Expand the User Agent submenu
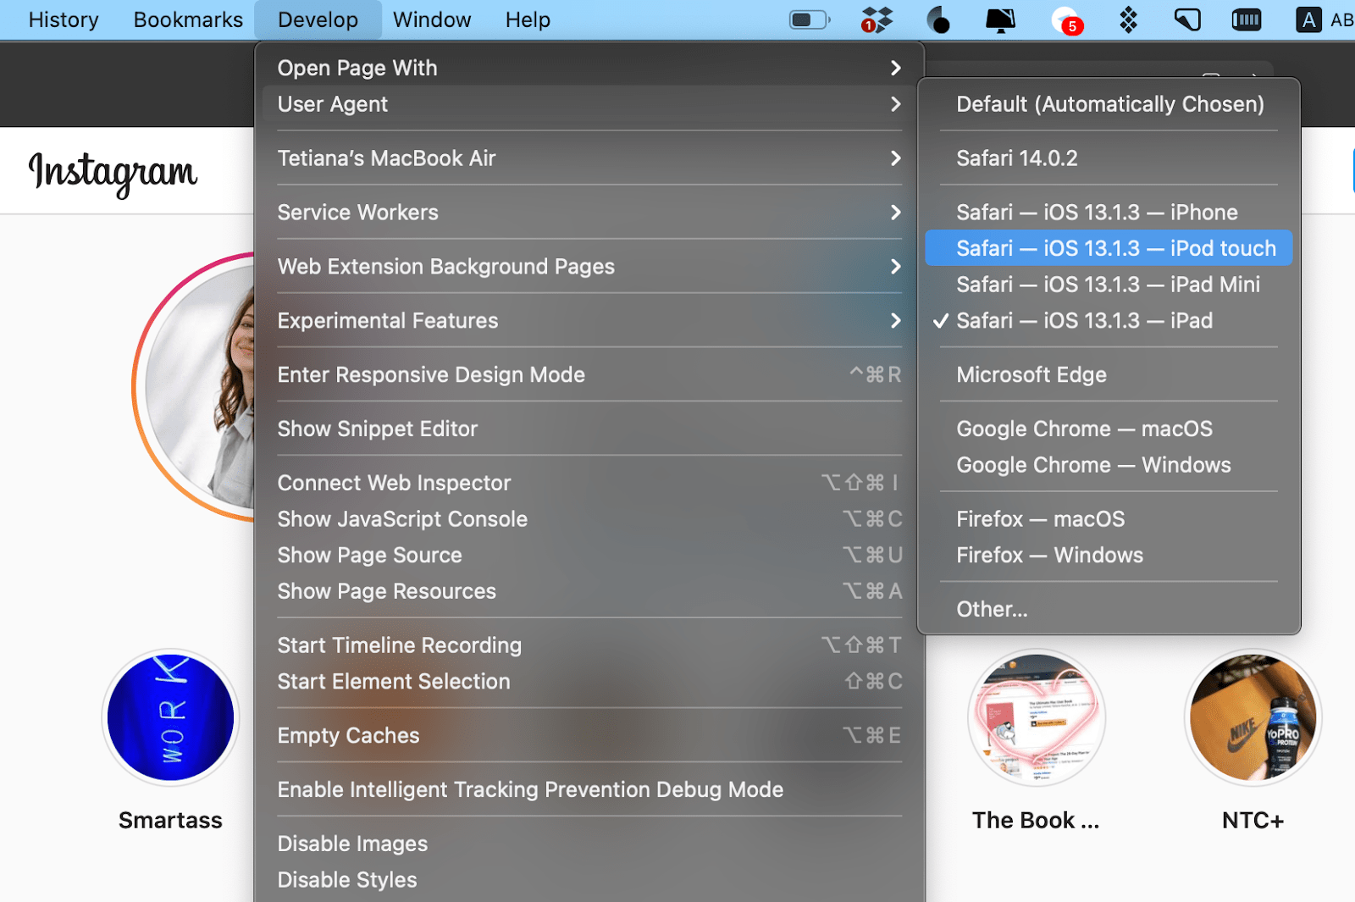 [589, 104]
